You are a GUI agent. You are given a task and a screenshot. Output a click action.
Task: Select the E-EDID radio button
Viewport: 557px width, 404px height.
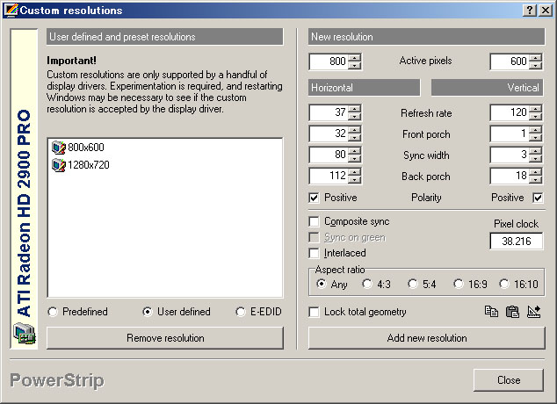(x=241, y=312)
